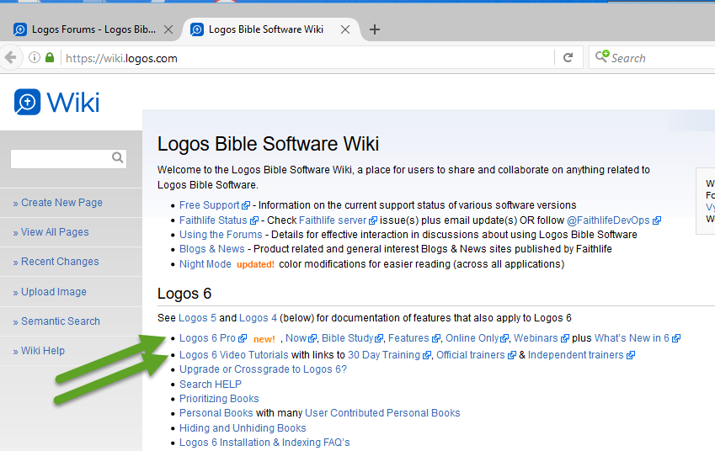The image size is (715, 451).
Task: Open the Free Support link
Action: [210, 205]
